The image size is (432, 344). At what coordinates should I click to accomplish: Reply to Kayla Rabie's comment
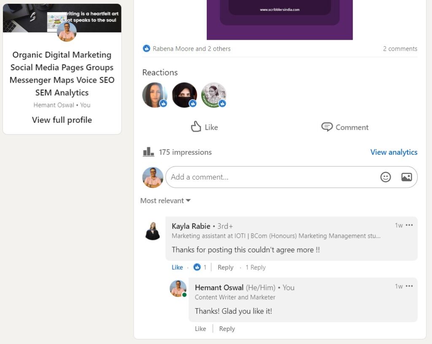(x=225, y=267)
